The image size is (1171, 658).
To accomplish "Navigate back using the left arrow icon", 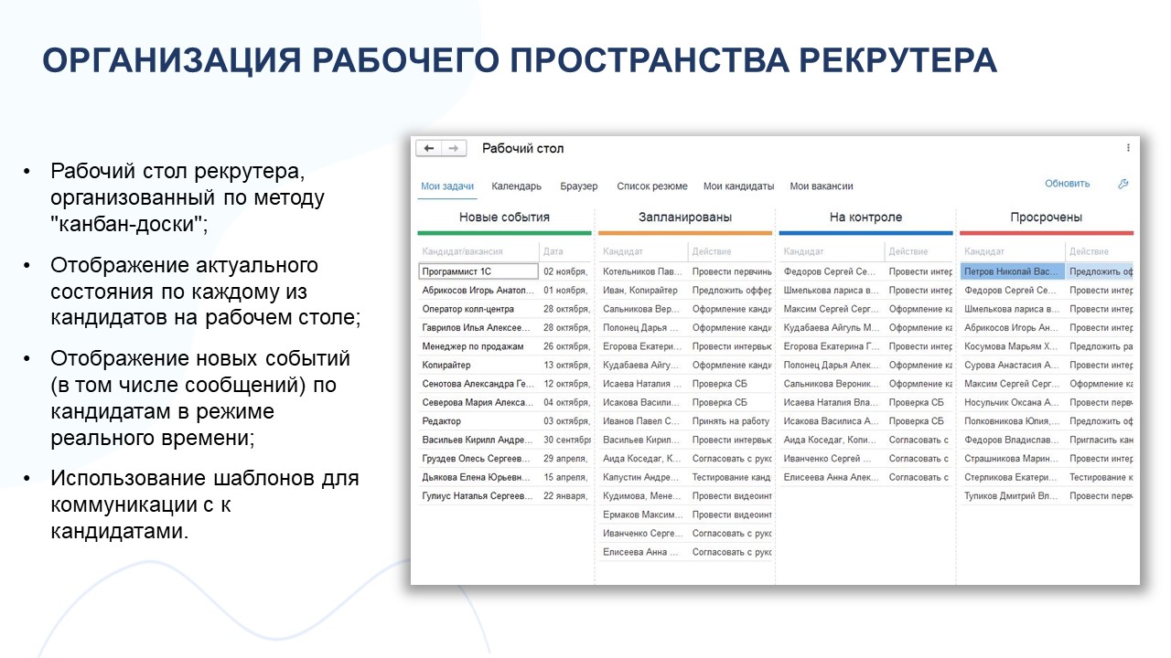I will (428, 148).
